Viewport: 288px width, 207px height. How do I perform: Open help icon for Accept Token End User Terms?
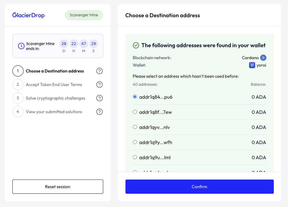pos(99,85)
